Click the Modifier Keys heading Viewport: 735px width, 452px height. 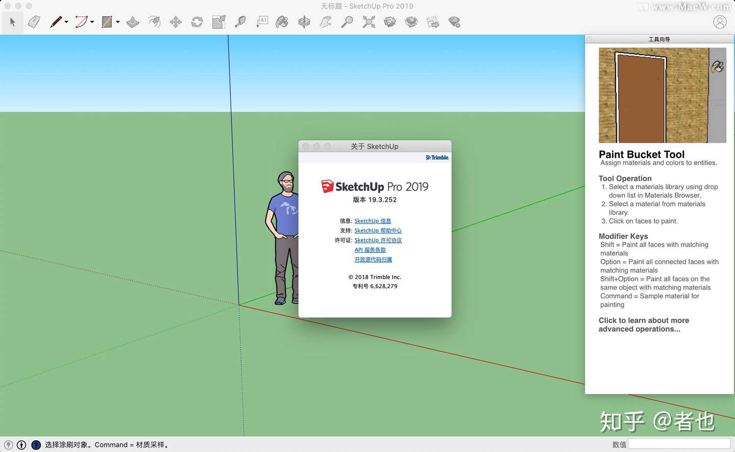[x=623, y=236]
